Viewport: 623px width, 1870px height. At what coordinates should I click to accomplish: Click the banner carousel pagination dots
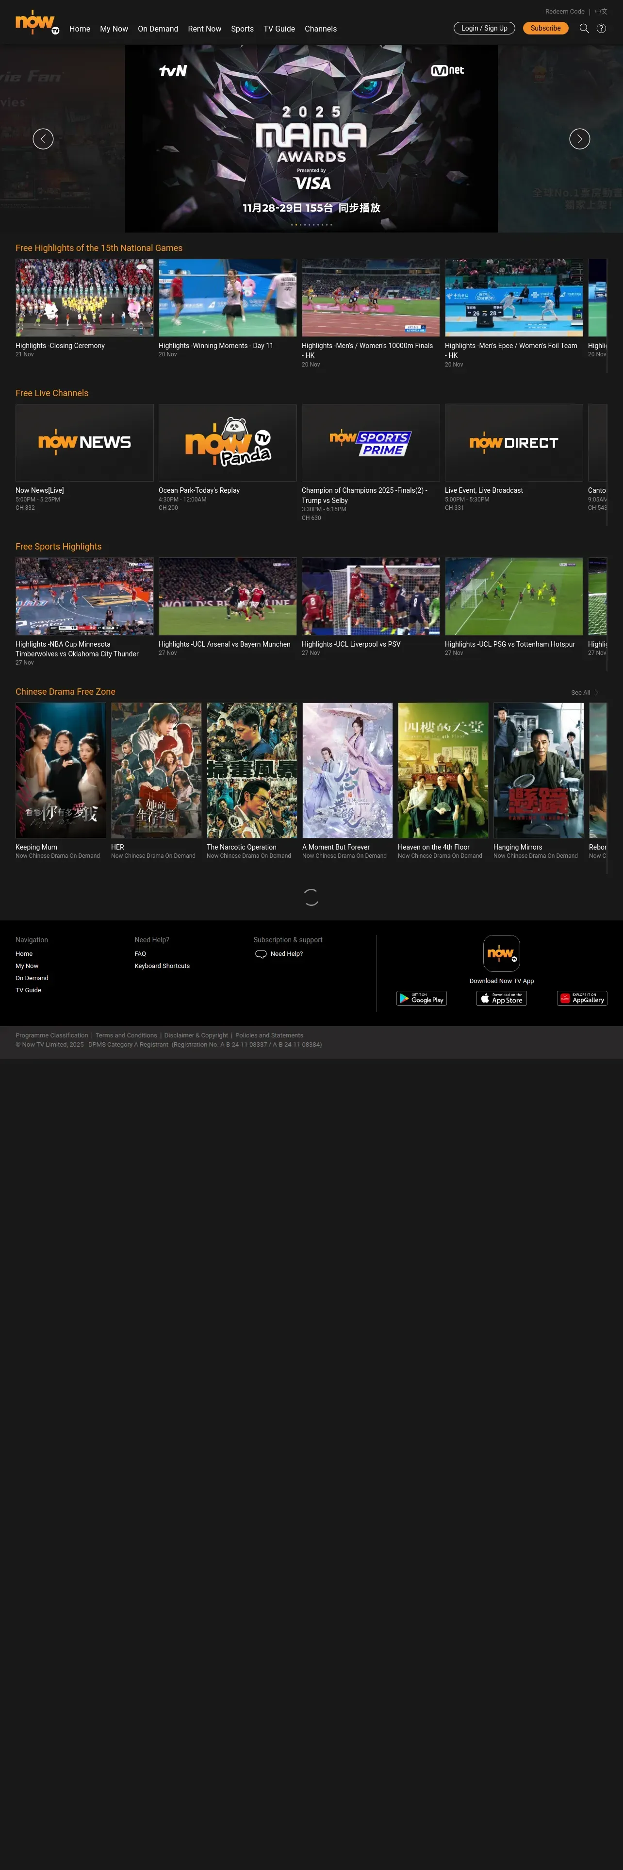[x=311, y=224]
